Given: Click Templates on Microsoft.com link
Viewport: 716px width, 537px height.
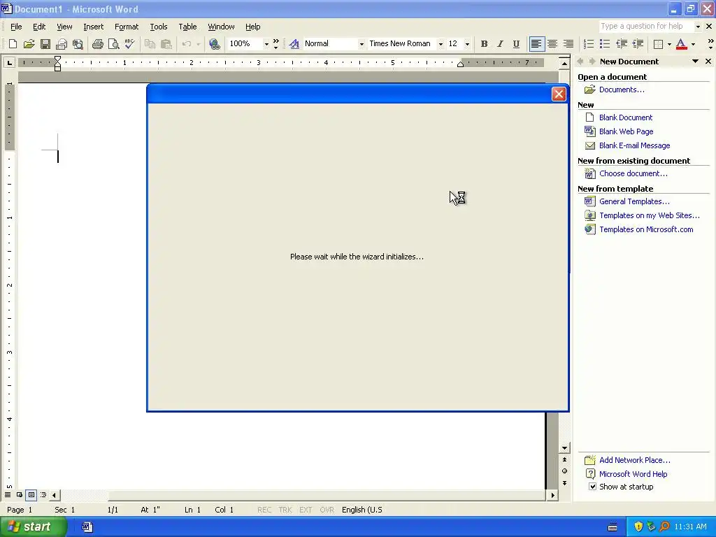Looking at the screenshot, I should tap(646, 229).
